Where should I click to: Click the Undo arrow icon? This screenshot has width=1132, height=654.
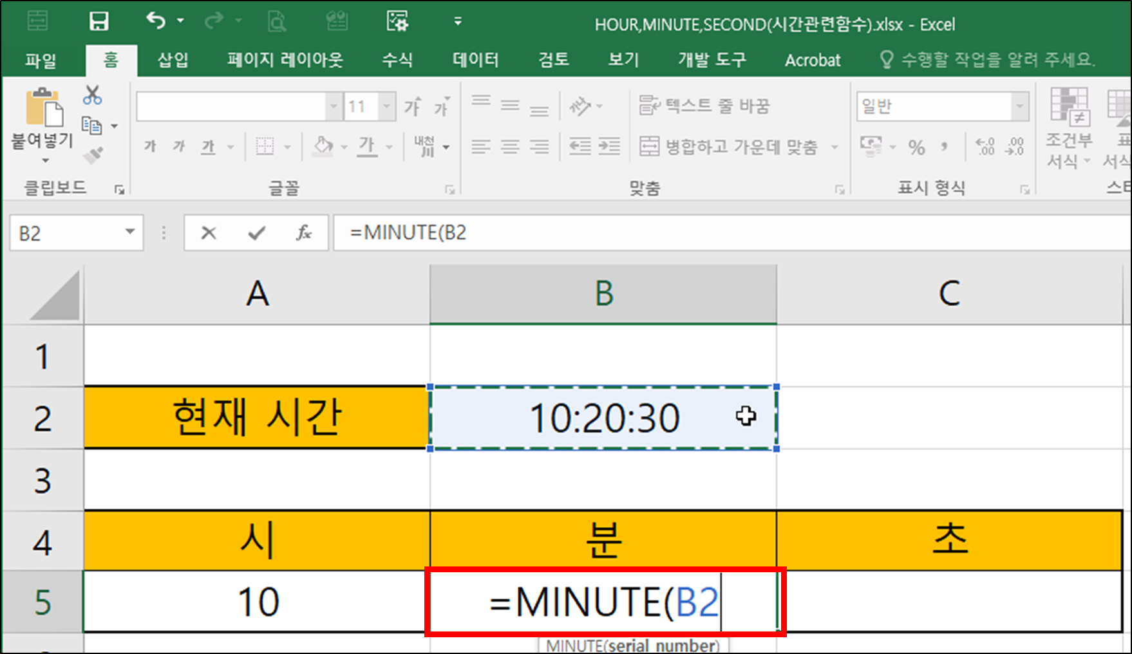pyautogui.click(x=156, y=21)
